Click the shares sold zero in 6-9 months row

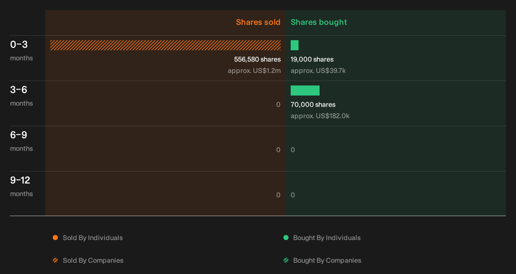point(278,150)
